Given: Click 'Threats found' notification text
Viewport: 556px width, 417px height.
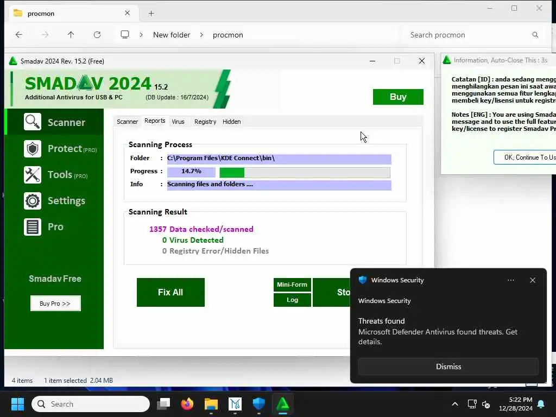Looking at the screenshot, I should 381,321.
